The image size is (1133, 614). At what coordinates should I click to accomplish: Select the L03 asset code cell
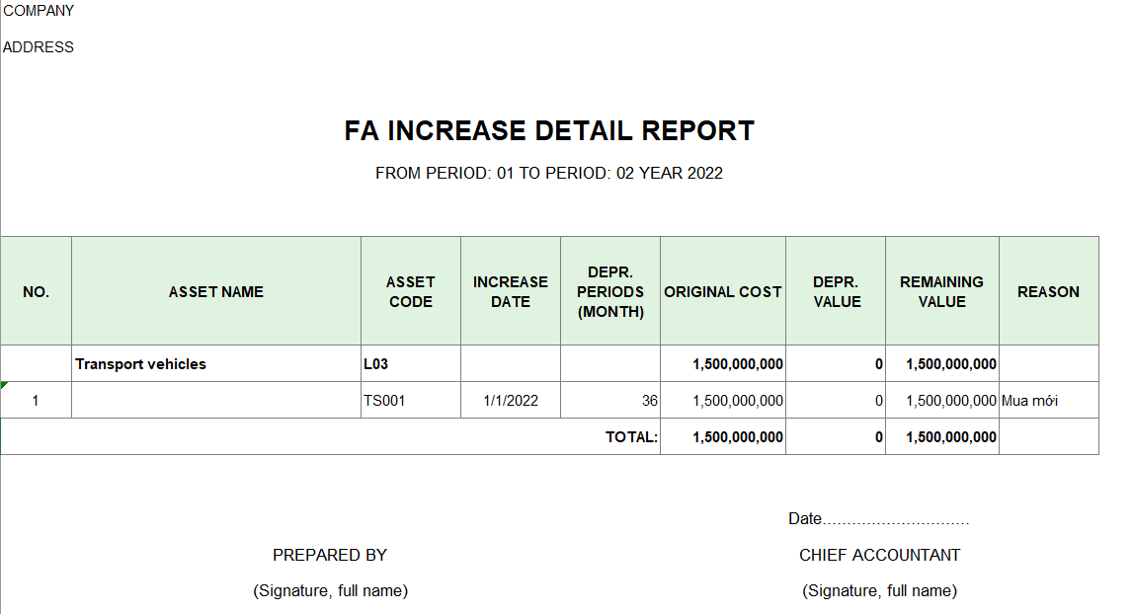tap(376, 364)
